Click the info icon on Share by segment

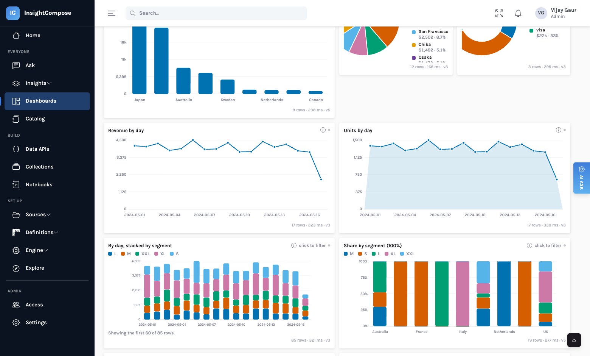(529, 245)
